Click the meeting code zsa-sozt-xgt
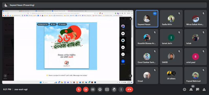Viewport: 209px width, 95px height. click(x=21, y=90)
